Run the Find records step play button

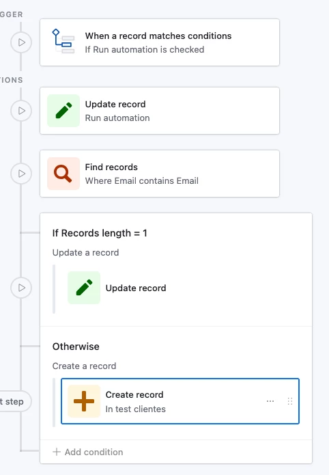point(21,174)
